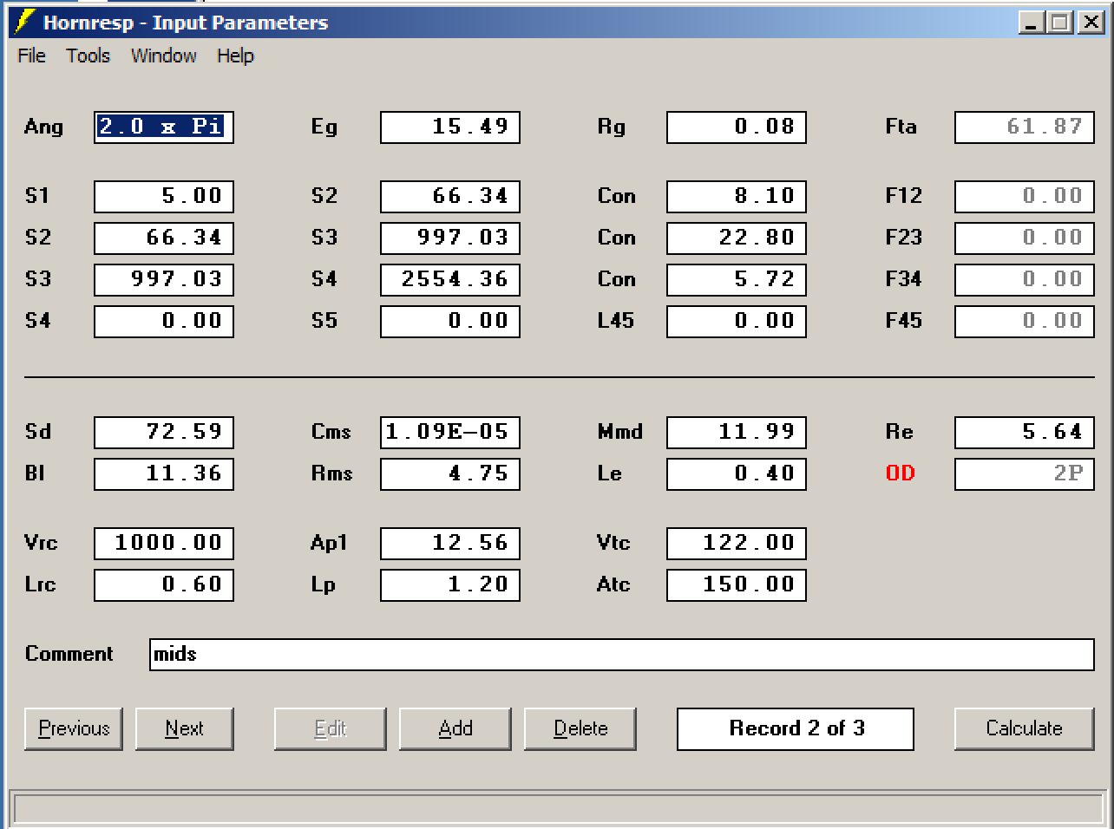The width and height of the screenshot is (1114, 829).
Task: Click the S4 field with 2554.36
Action: 450,279
